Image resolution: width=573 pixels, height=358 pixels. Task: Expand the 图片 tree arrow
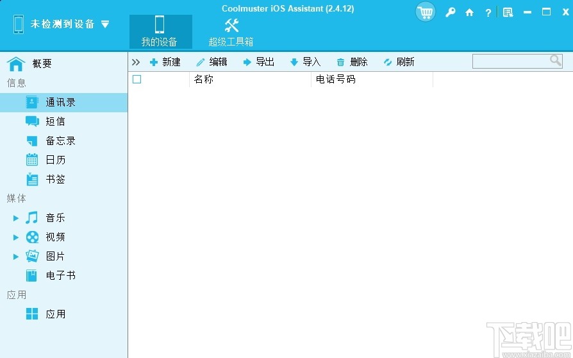tap(16, 257)
